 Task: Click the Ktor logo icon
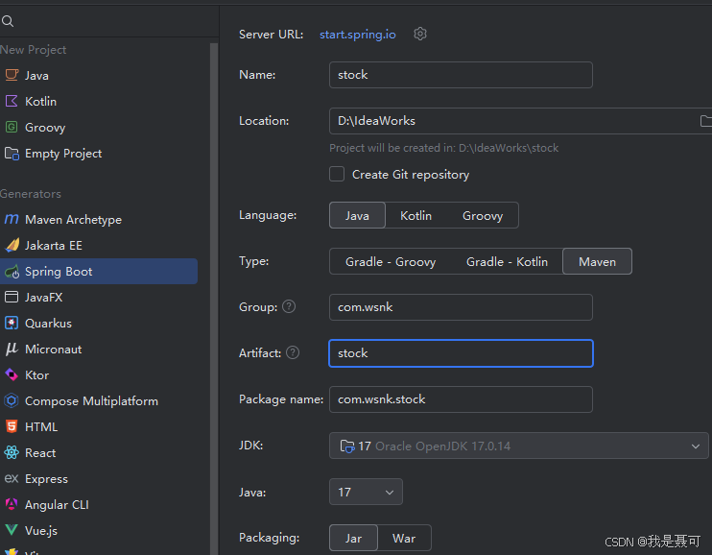click(12, 374)
